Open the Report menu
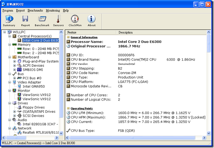 tap(20, 10)
